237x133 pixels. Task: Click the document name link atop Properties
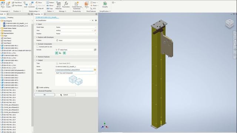click(47, 17)
